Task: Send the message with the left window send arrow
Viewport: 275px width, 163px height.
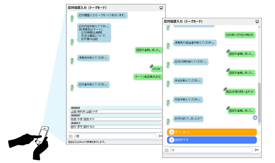Action: [160, 136]
